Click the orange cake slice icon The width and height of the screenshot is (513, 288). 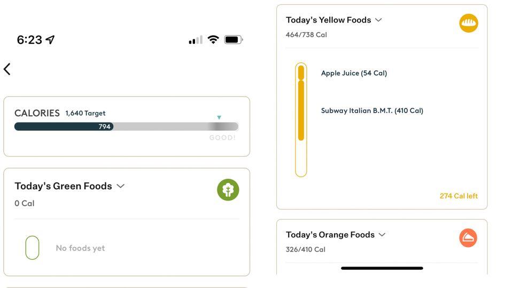[468, 238]
